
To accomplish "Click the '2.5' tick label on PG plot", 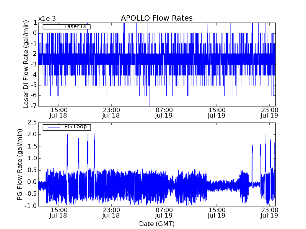I will tap(32, 123).
